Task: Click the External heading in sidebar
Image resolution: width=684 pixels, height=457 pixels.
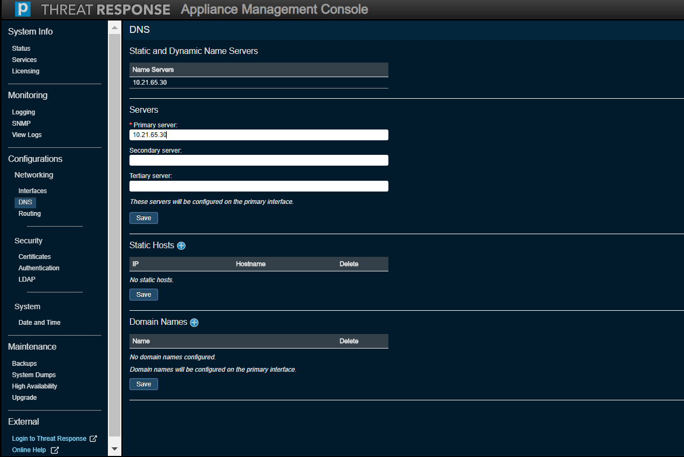Action: pos(24,421)
